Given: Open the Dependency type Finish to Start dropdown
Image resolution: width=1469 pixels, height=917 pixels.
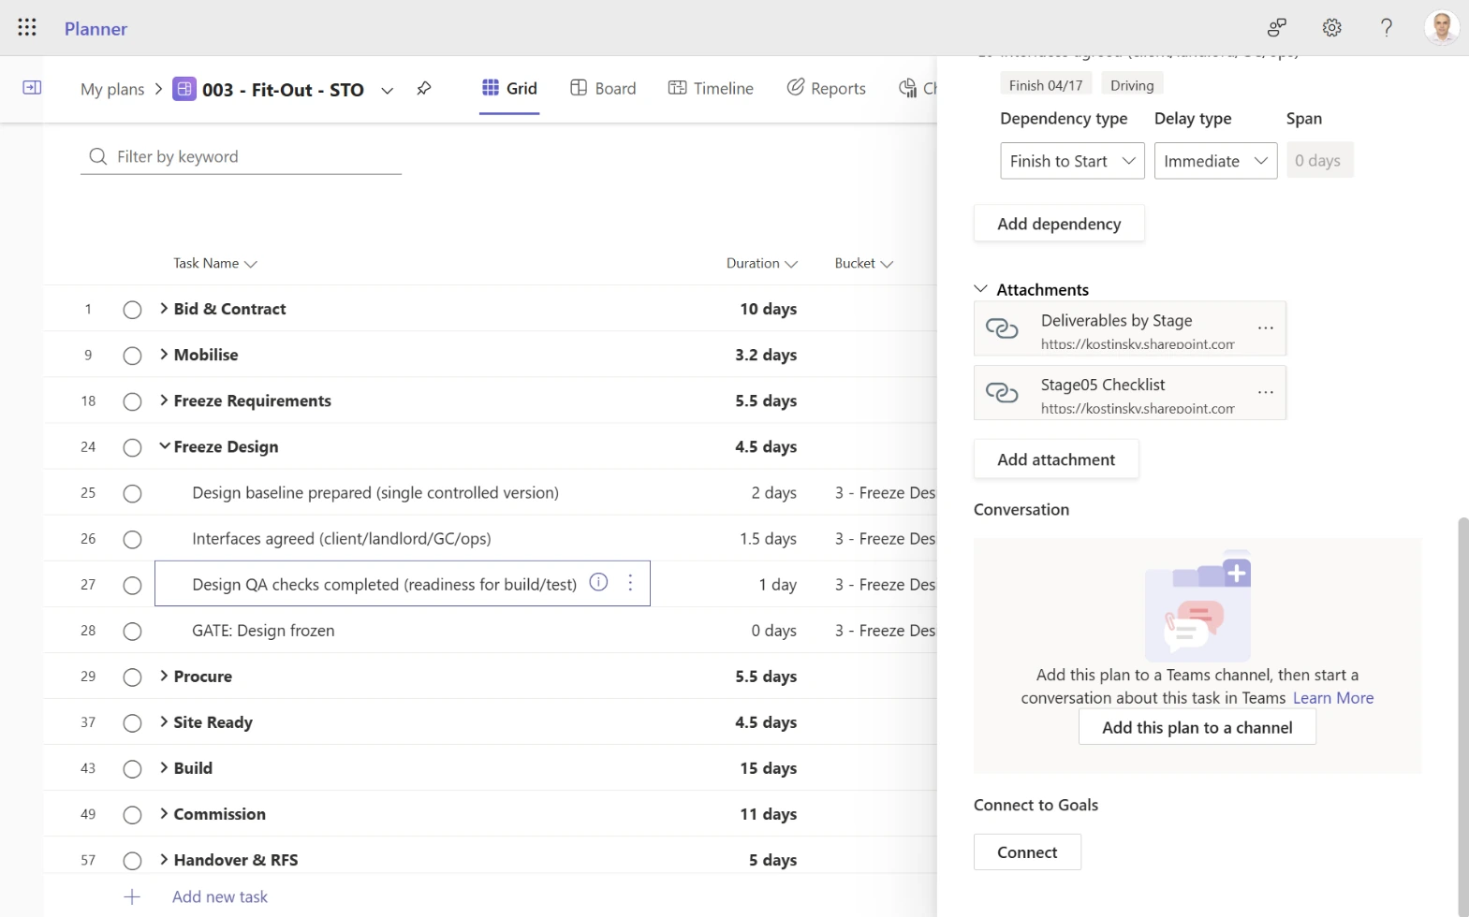Looking at the screenshot, I should click(1072, 161).
